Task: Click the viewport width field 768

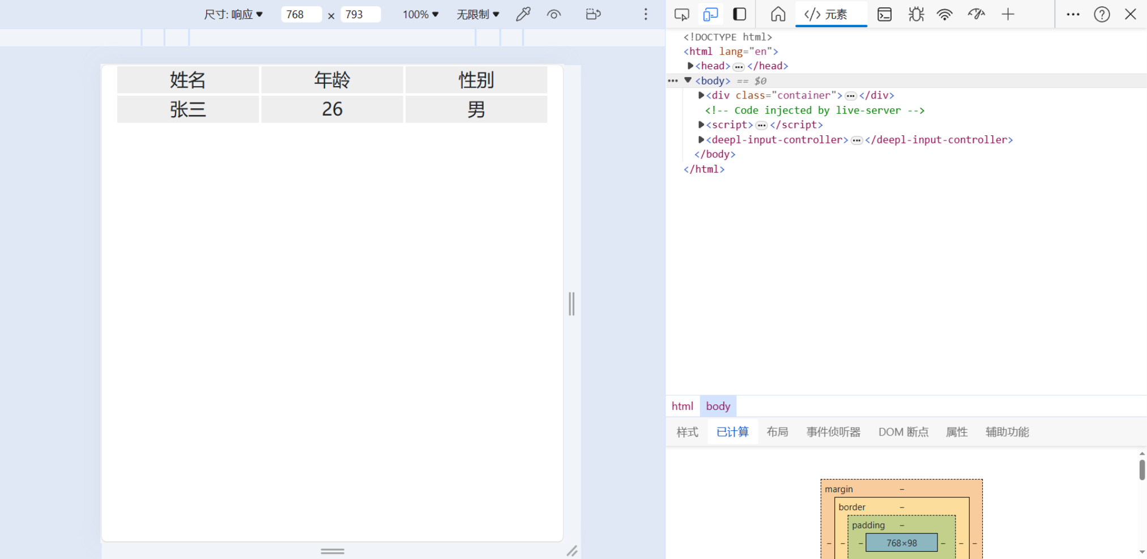Action: (301, 14)
